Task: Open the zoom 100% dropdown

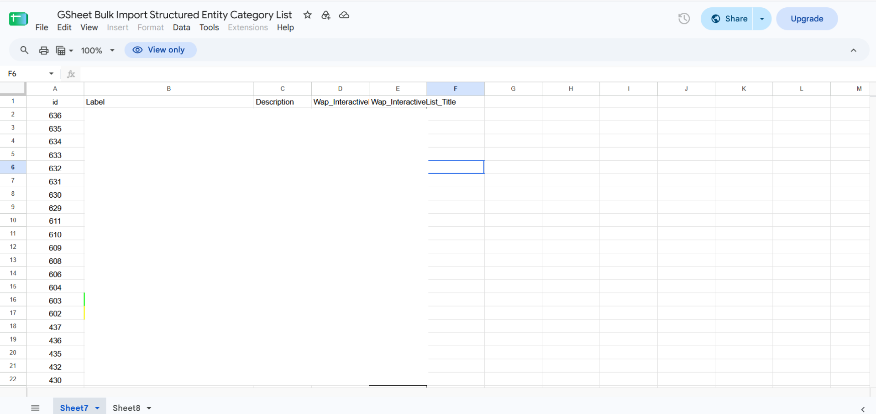Action: (98, 50)
